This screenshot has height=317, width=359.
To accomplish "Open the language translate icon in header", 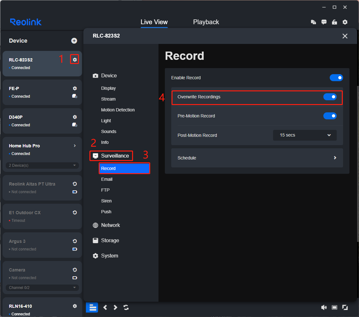I will [x=313, y=22].
